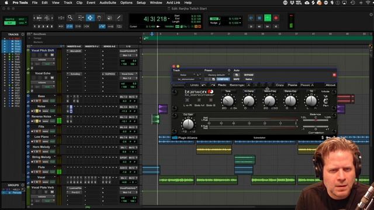This screenshot has width=374, height=210.
Task: Click the Fast Forward transport button
Action: pos(268,26)
